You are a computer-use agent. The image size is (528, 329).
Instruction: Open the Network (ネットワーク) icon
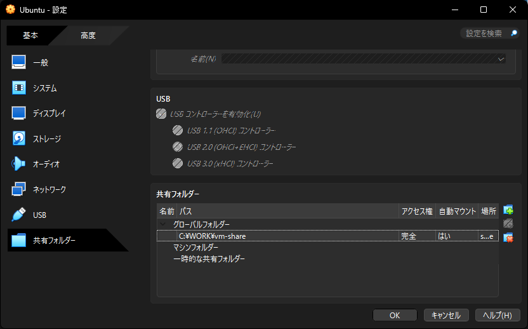pos(19,189)
